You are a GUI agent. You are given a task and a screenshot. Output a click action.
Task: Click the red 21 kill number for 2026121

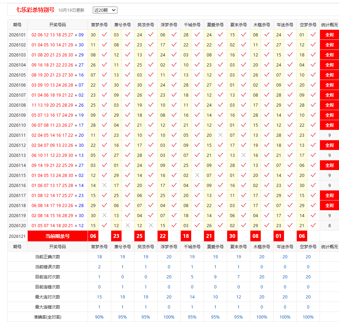[209, 236]
